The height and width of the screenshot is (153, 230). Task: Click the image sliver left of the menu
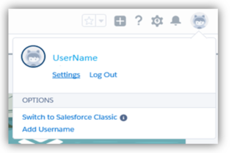(x=11, y=116)
